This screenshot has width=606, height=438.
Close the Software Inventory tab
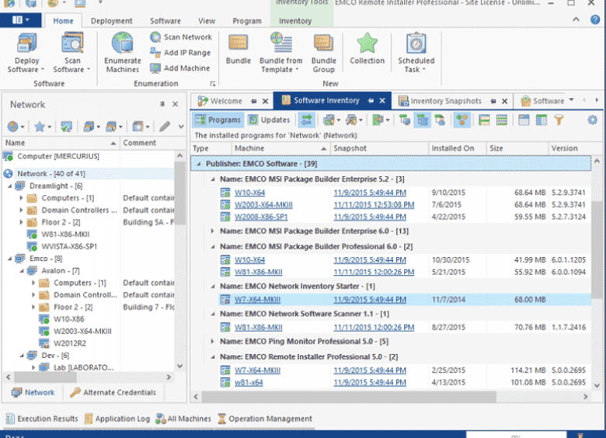tap(382, 100)
